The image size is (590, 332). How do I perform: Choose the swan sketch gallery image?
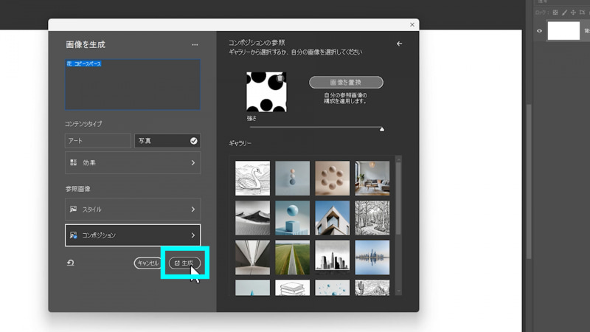pyautogui.click(x=252, y=178)
